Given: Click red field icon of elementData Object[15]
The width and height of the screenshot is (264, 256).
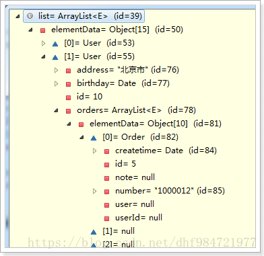Looking at the screenshot, I should tap(42, 30).
